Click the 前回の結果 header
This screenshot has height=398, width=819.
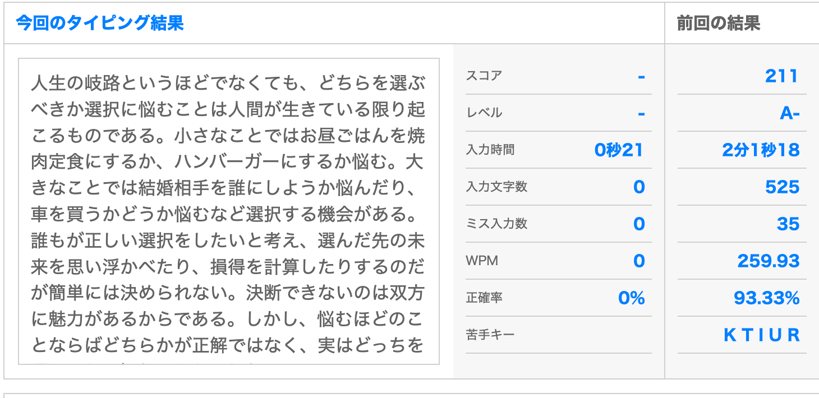(x=719, y=23)
